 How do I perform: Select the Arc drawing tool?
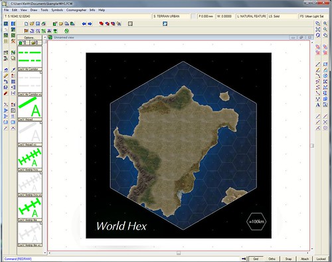[318, 76]
